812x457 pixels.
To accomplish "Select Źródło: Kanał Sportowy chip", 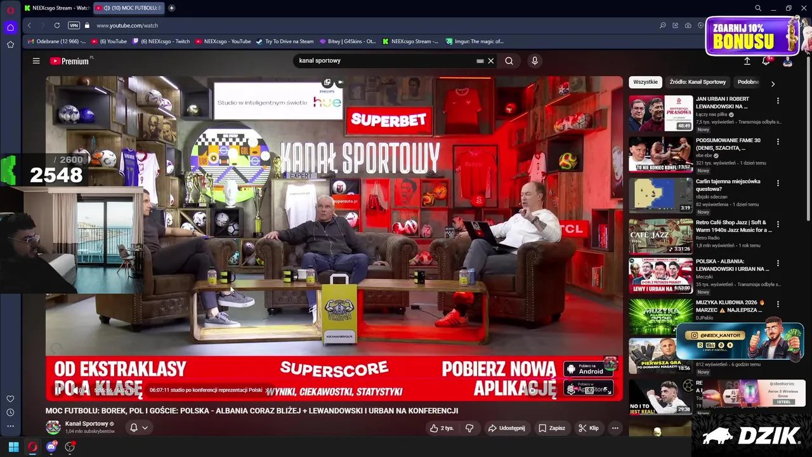I will tap(697, 82).
